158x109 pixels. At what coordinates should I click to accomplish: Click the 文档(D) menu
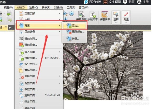coord(21,7)
